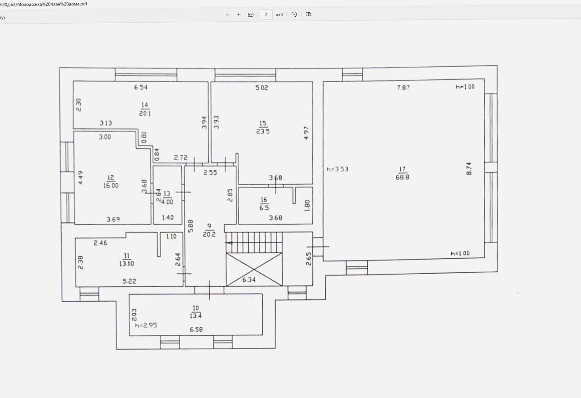The width and height of the screenshot is (581, 398).
Task: Click the 8.74 dimension in room 17
Action: coord(470,169)
